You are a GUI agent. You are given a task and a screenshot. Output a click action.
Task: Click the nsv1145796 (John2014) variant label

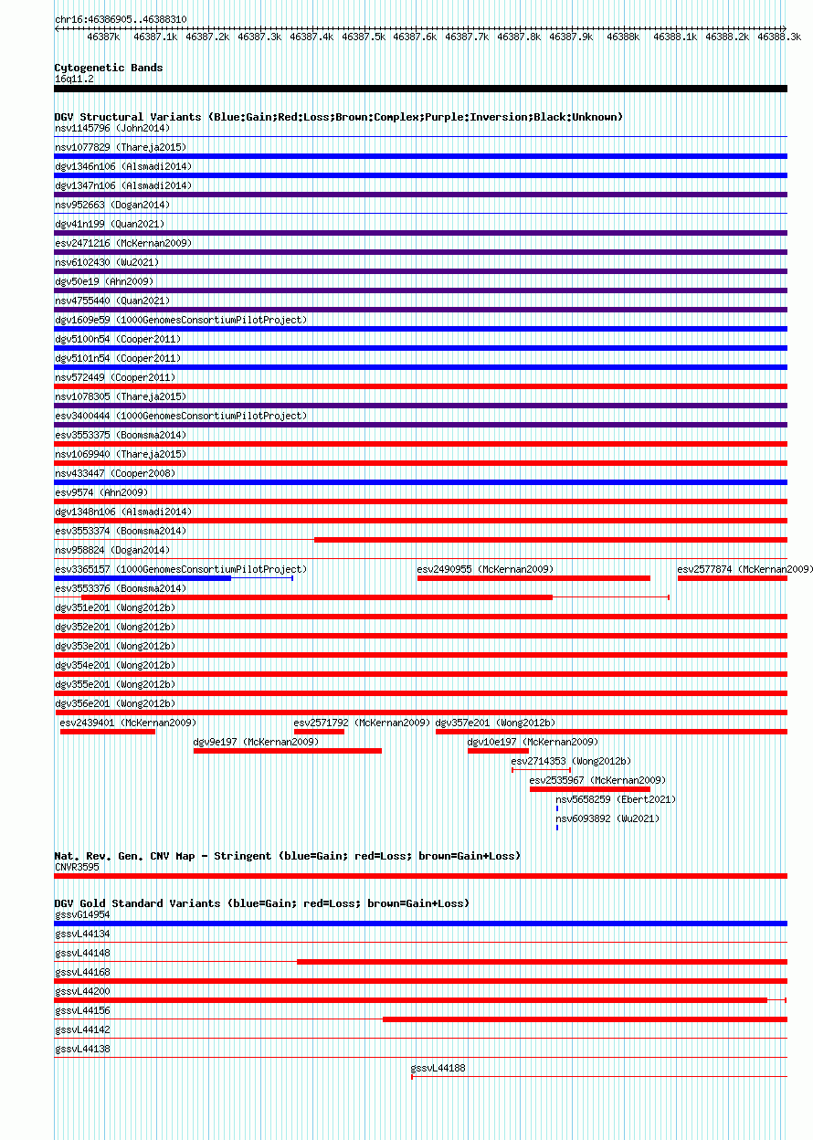112,129
